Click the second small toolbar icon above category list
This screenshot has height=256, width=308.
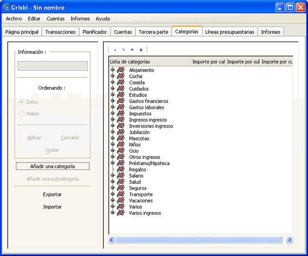pos(123,50)
